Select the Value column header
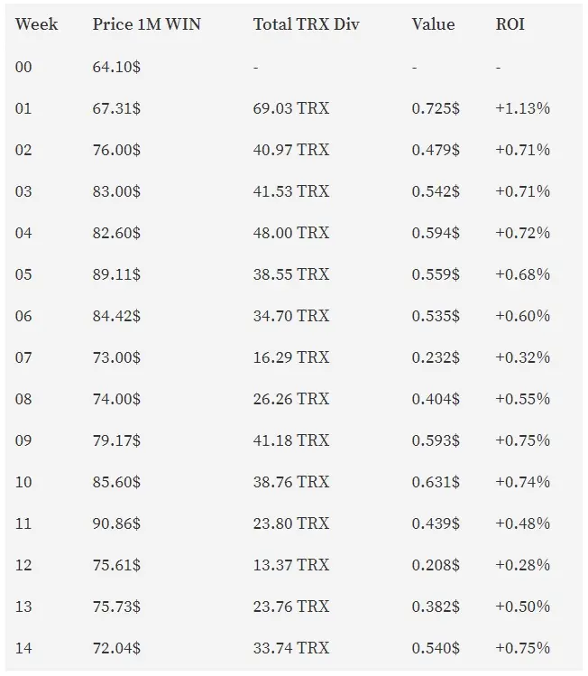 coord(433,24)
